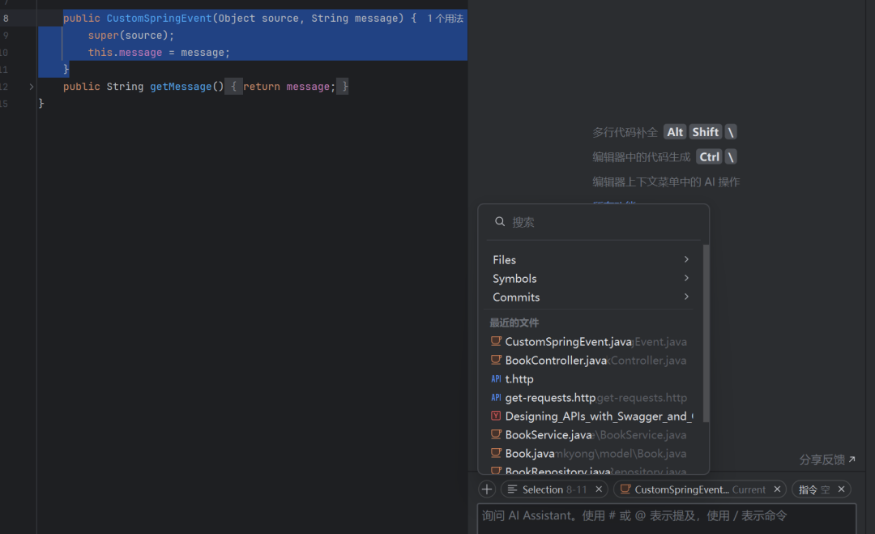Expand the Symbols chevron arrow
The height and width of the screenshot is (534, 875).
coord(686,278)
